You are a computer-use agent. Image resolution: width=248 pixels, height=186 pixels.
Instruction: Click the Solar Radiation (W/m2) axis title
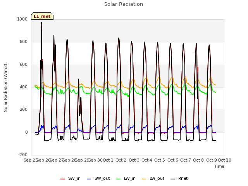(x=5, y=88)
